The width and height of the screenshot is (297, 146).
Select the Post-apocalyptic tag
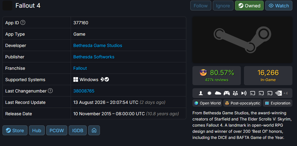(x=242, y=103)
